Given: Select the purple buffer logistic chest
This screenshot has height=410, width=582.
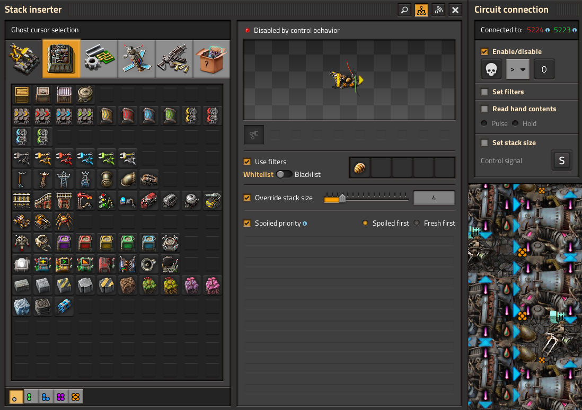Looking at the screenshot, I should pos(64,243).
